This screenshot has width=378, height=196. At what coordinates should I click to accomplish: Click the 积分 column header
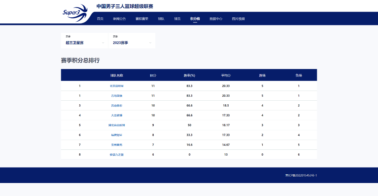(153, 75)
